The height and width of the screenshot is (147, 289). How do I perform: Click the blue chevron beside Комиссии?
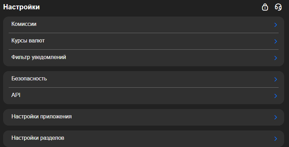tap(275, 25)
